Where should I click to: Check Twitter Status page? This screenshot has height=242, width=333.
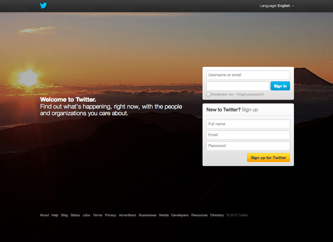[x=75, y=215]
